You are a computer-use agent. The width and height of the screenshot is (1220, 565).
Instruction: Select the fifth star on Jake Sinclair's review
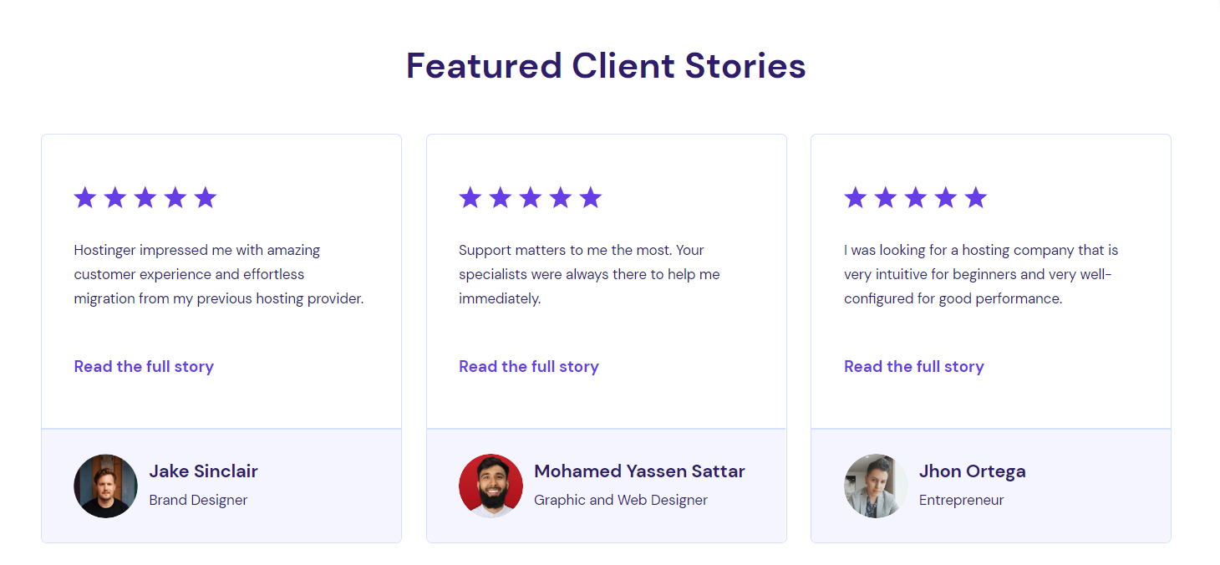[x=205, y=197]
